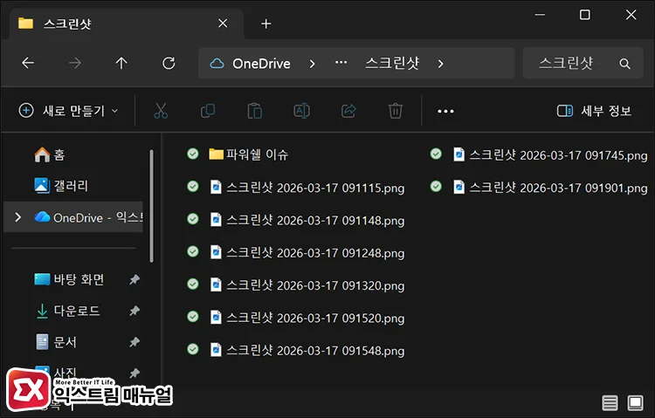Go up one folder level
This screenshot has width=655, height=418.
121,63
